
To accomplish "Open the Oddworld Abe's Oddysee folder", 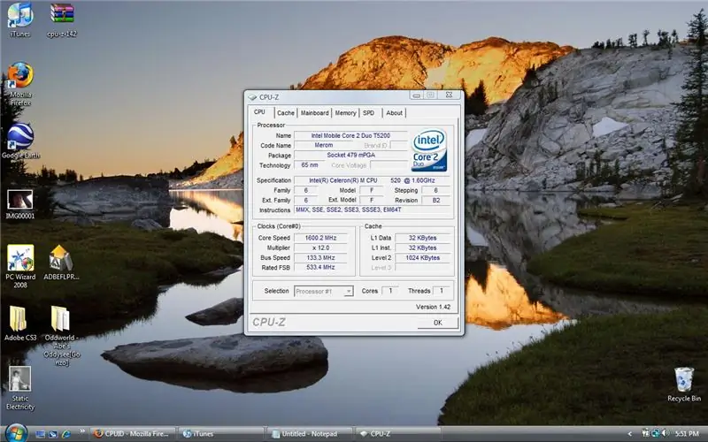I will 61,336.
